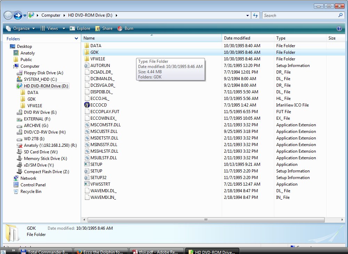Select the VFW11E folder icon in file list
This screenshot has width=348, height=254.
[x=87, y=59]
